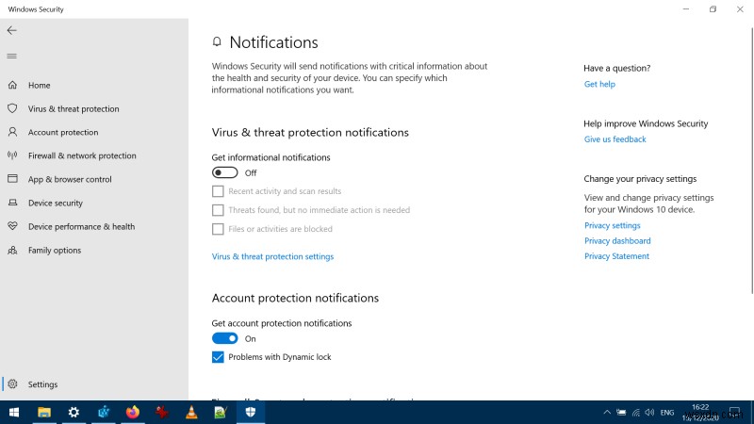Launch Firefox from the taskbar
Viewport: 754px width, 424px height.
[133, 413]
